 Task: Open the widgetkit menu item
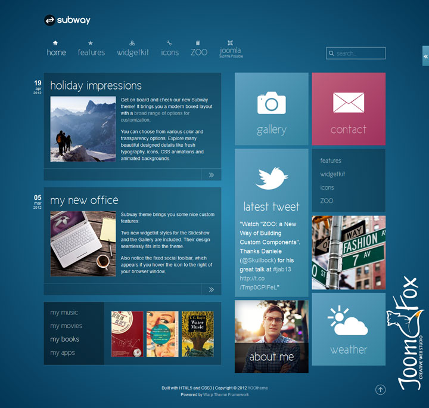[x=133, y=52]
